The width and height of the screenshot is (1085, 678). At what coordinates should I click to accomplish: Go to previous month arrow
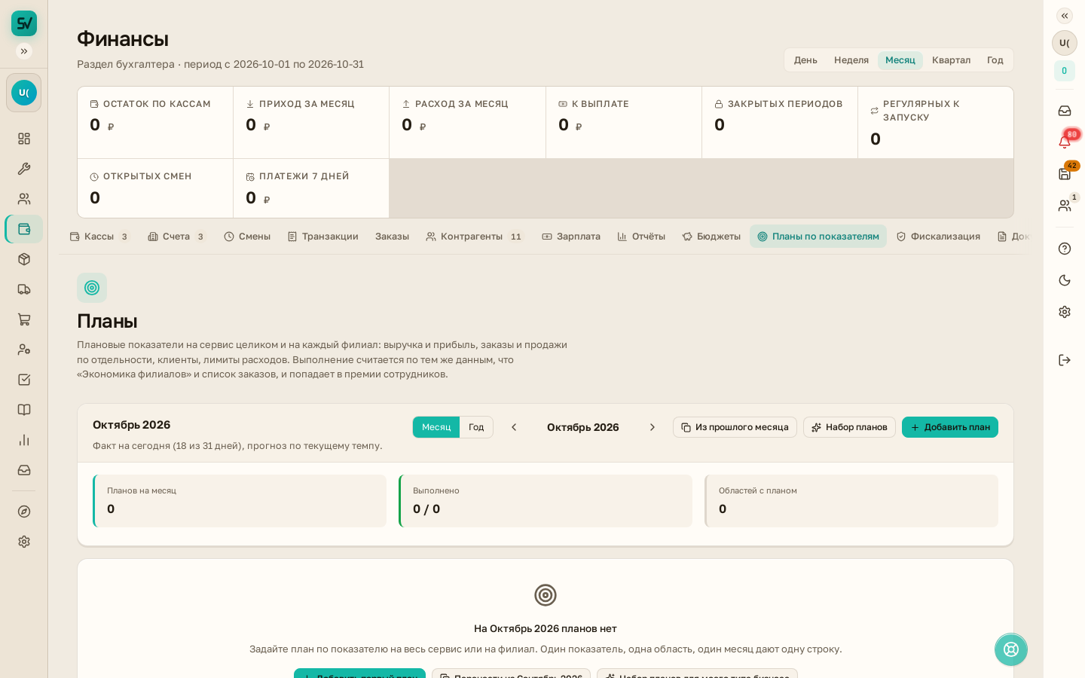pos(515,427)
